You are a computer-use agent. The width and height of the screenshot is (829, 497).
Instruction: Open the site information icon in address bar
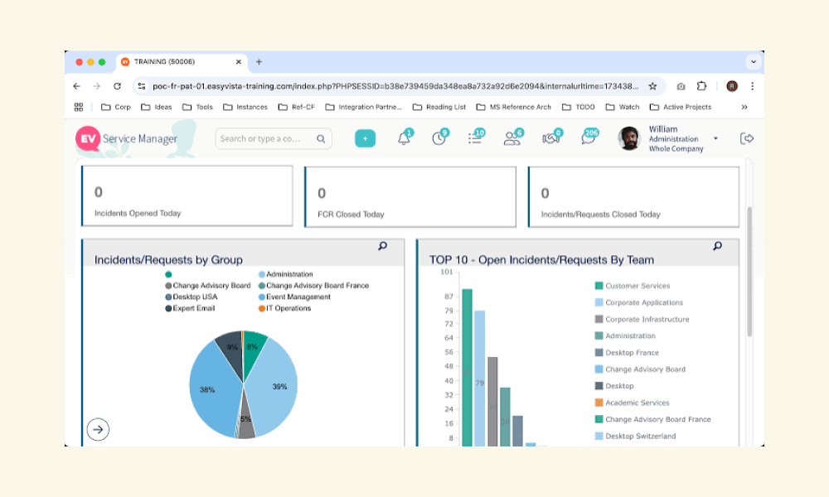point(141,86)
